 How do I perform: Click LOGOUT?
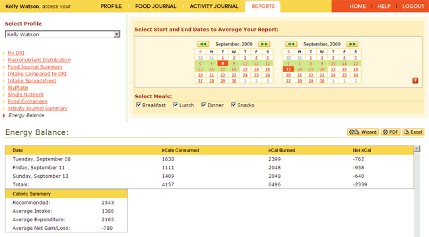click(413, 7)
